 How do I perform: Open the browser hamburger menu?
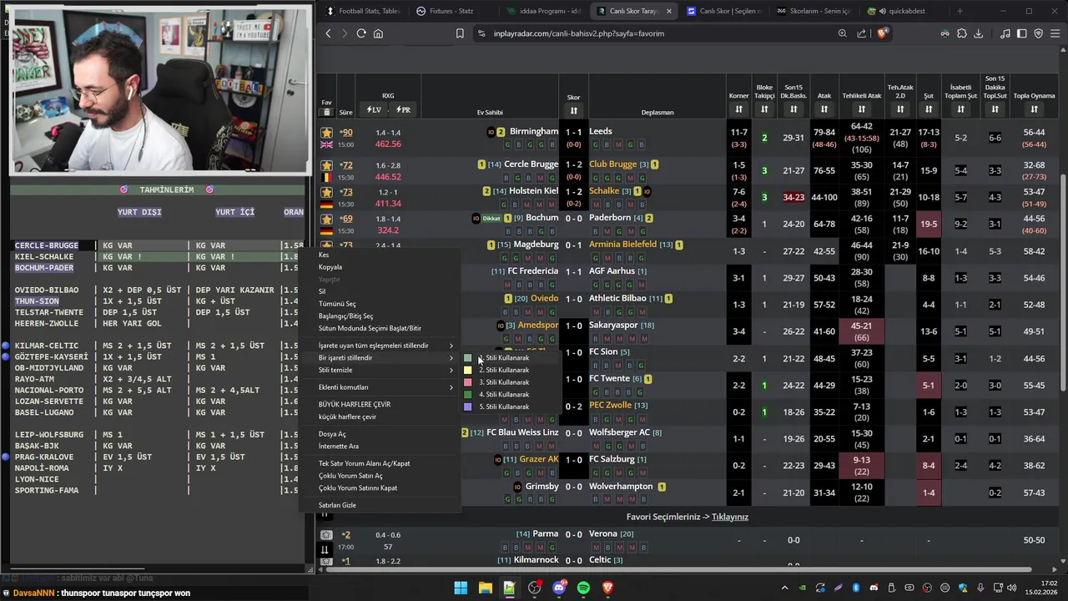(1055, 33)
